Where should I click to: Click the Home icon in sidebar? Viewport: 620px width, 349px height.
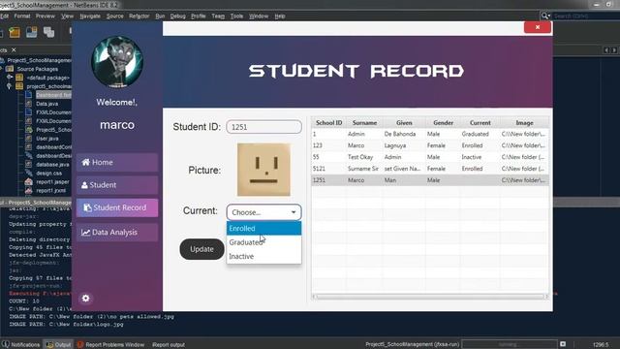tap(86, 162)
